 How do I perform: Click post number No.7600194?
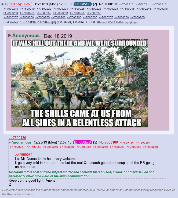[108, 4]
